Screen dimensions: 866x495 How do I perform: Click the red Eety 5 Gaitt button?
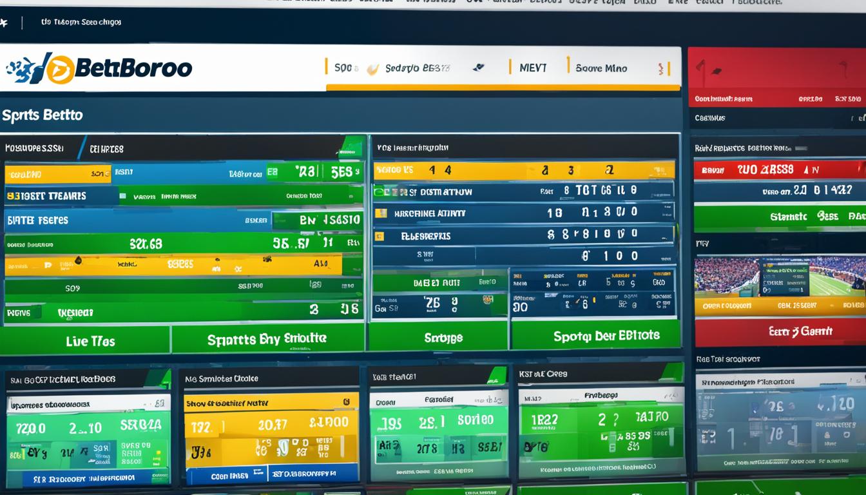(x=780, y=332)
